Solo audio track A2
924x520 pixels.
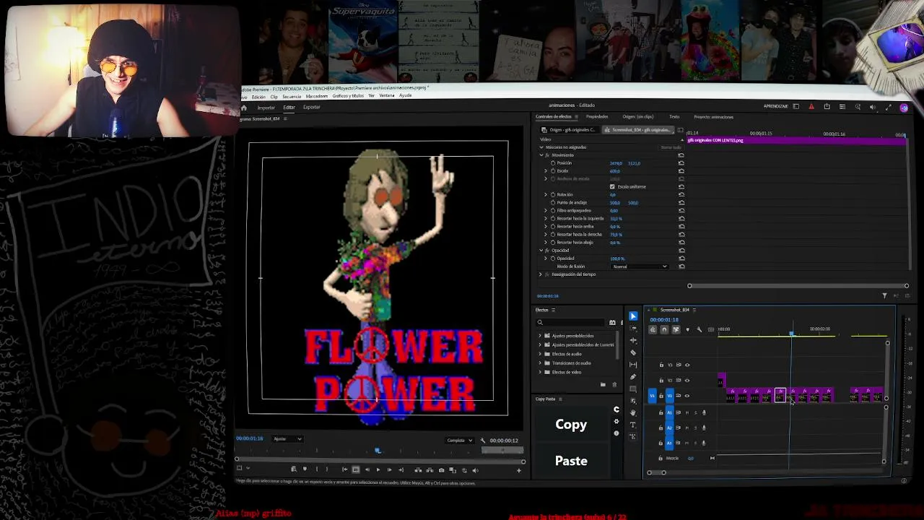[x=695, y=428]
